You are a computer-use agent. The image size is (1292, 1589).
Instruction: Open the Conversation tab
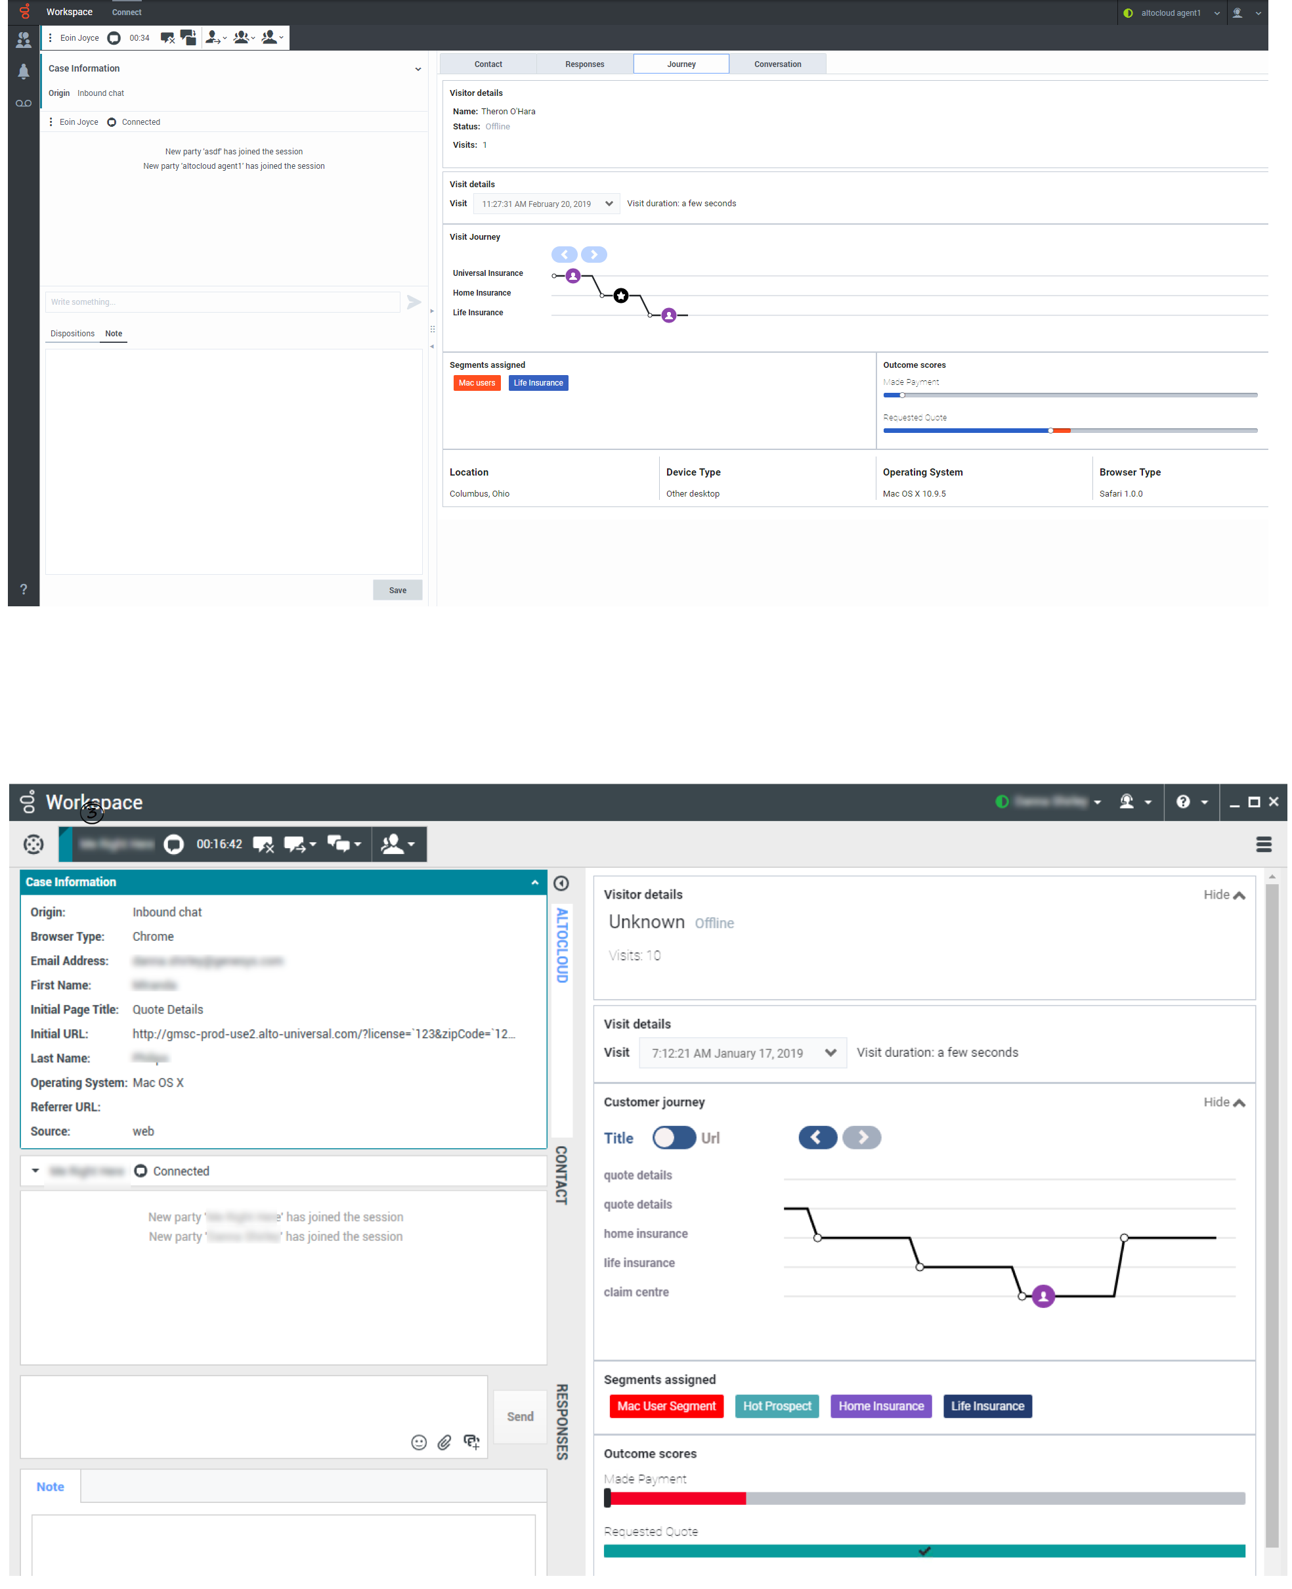(778, 64)
